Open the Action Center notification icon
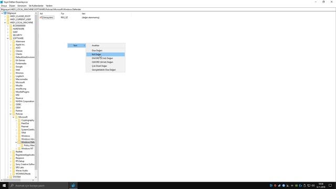The image size is (336, 189). pyautogui.click(x=330, y=185)
